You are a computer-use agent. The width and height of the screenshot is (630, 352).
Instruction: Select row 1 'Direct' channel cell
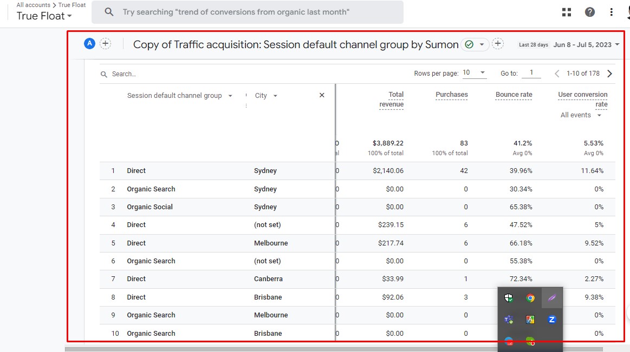coord(136,171)
